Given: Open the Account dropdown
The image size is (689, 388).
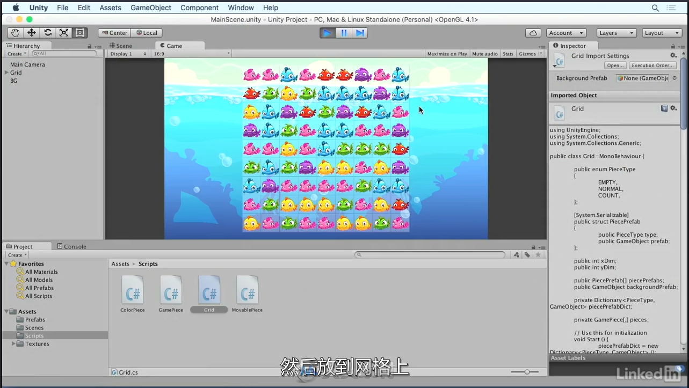Looking at the screenshot, I should point(566,33).
